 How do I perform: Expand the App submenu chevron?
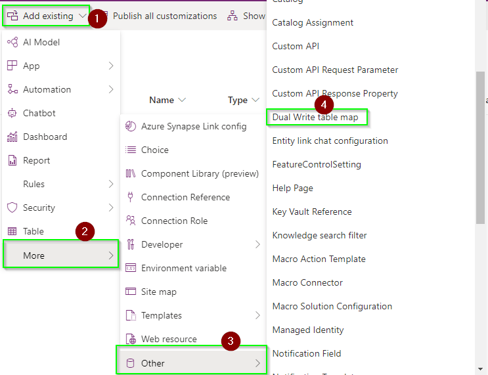click(111, 66)
